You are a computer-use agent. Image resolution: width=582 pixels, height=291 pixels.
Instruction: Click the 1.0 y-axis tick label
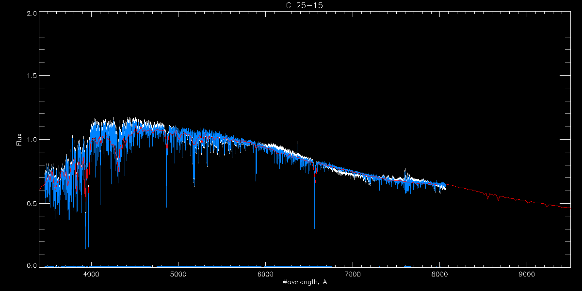pos(32,140)
